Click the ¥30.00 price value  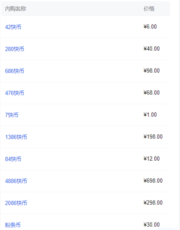151,225
